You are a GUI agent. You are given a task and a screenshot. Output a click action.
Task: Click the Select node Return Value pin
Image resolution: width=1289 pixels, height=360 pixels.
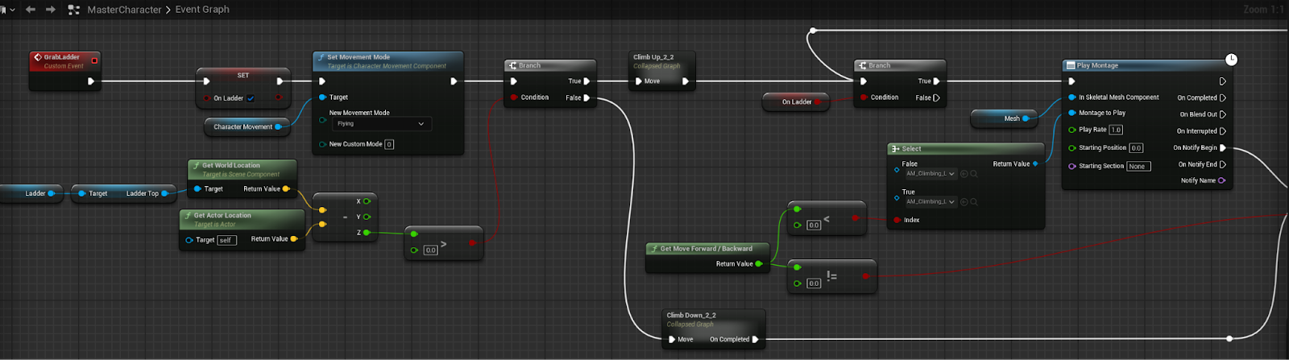pyautogui.click(x=1035, y=164)
